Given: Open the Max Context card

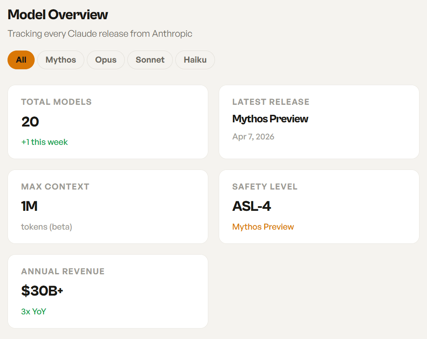Looking at the screenshot, I should (108, 207).
